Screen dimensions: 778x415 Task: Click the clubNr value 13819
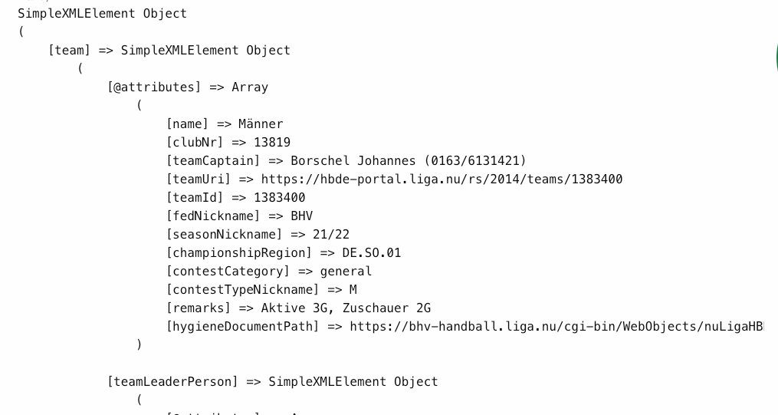[272, 143]
